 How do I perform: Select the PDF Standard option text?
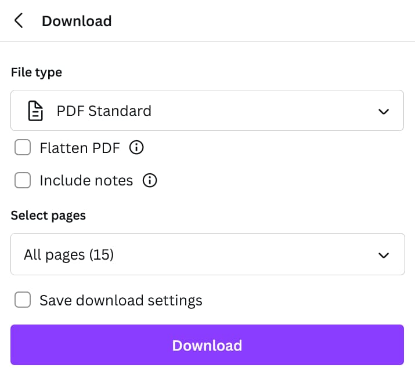[x=104, y=111]
